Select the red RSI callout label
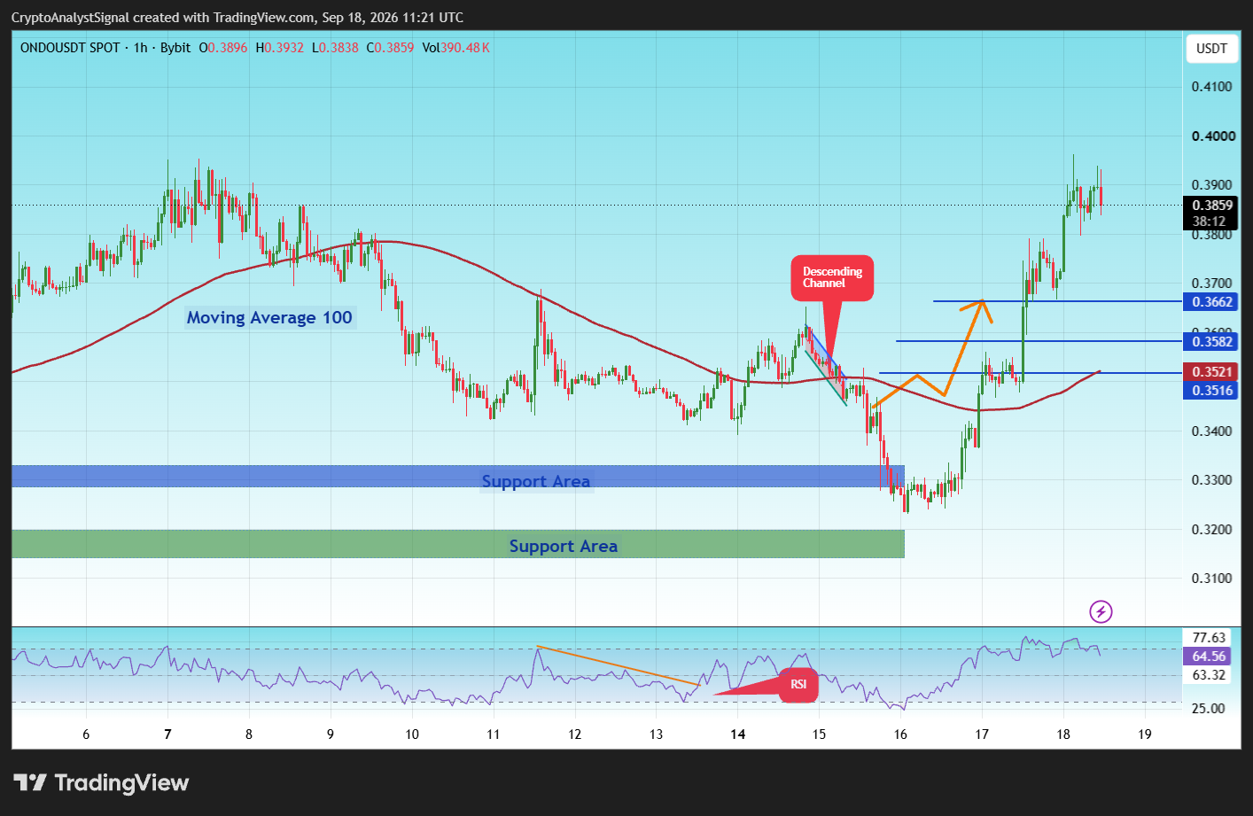This screenshot has height=816, width=1253. (x=798, y=685)
